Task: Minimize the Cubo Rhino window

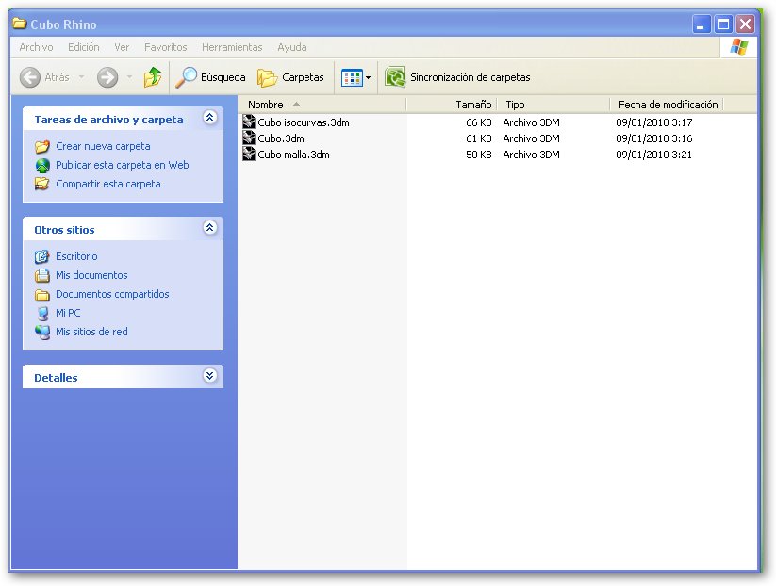Action: (x=701, y=24)
